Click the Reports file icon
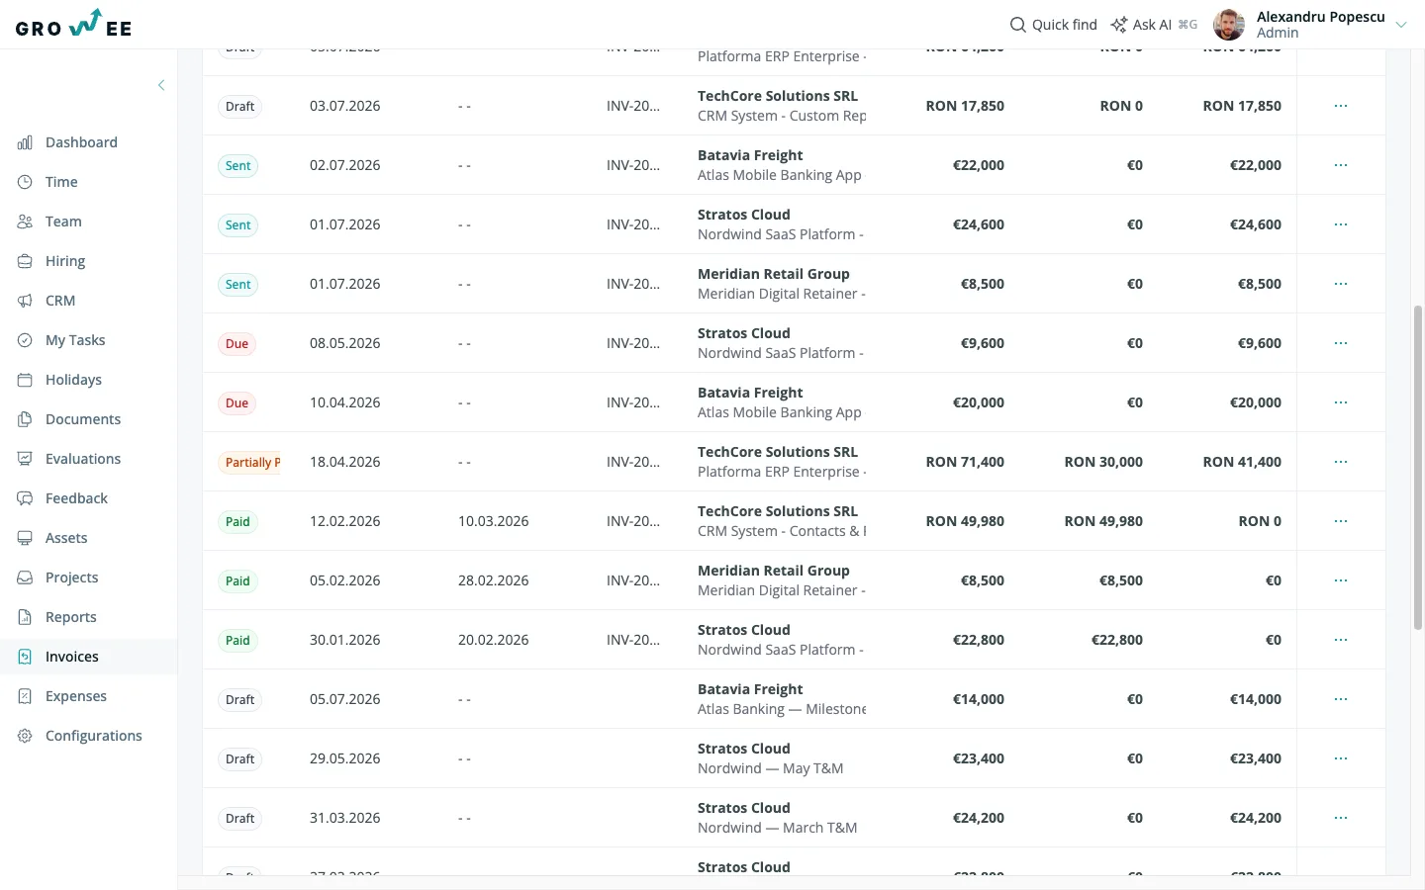Screen dimensions: 1425x890 click(25, 617)
